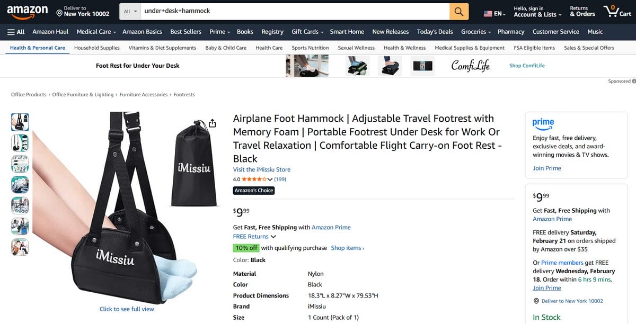Open the shopping Cart
This screenshot has width=636, height=324.
click(x=616, y=10)
